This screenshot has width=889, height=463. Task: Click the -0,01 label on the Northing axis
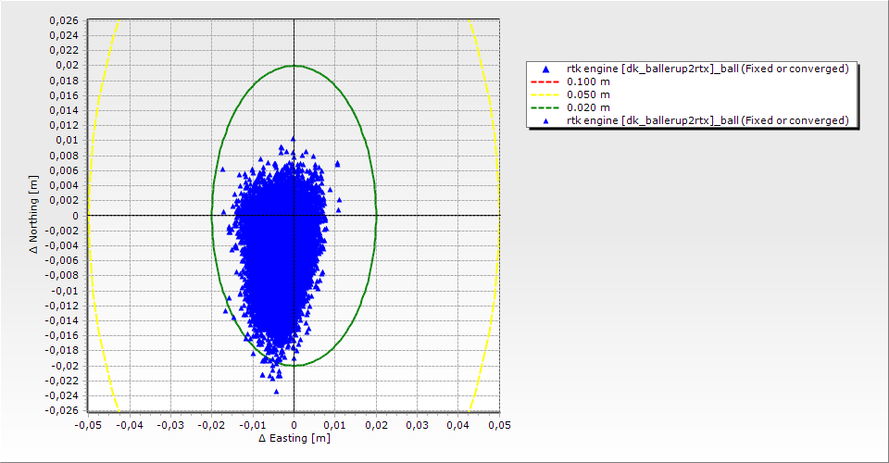pos(65,291)
